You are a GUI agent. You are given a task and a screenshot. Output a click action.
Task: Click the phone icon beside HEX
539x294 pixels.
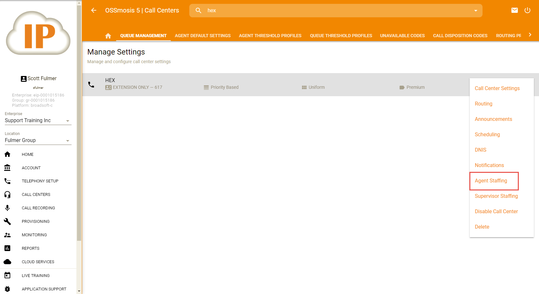point(91,85)
